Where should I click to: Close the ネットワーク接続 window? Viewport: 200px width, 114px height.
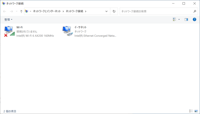194,3
